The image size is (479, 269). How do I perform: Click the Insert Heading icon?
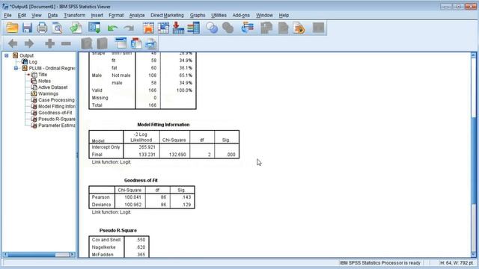pyautogui.click(x=121, y=43)
